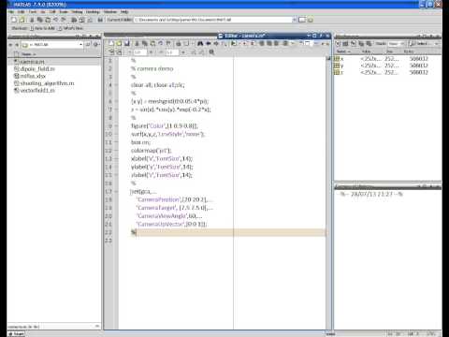This screenshot has width=449, height=337.
Task: Open Current Folder panel actions gear
Action: point(96,45)
